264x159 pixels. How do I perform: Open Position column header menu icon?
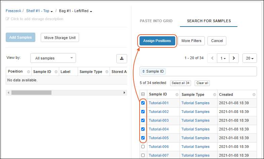(x=28, y=72)
